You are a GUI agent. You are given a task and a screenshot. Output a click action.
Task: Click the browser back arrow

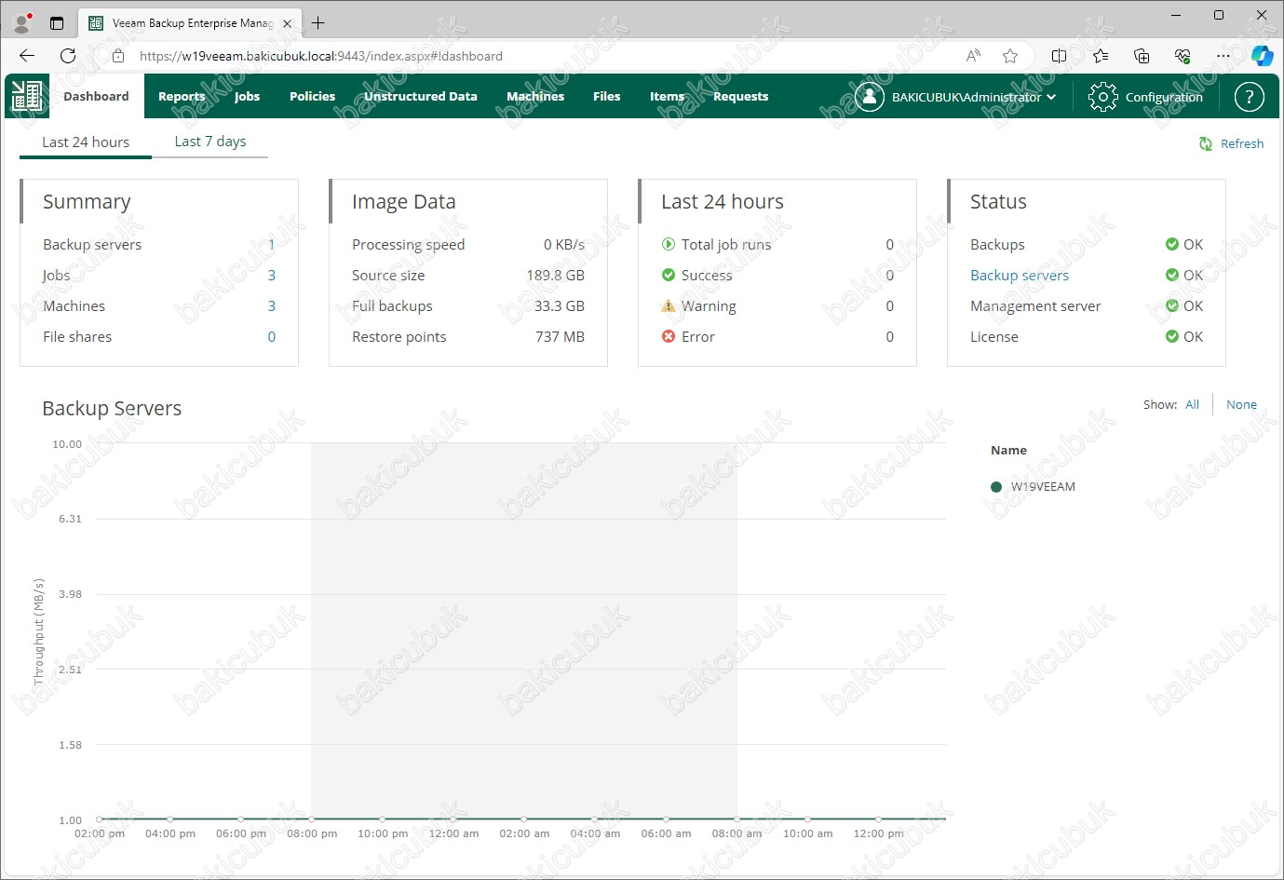pyautogui.click(x=27, y=56)
